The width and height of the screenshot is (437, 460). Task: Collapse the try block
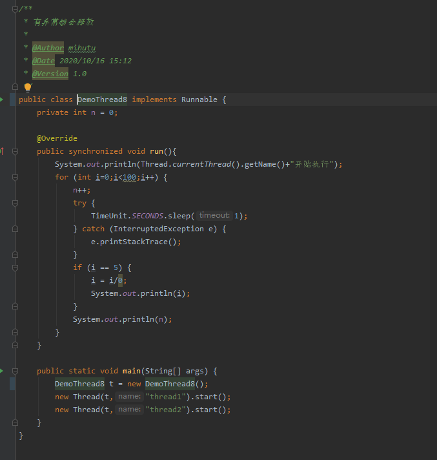click(x=15, y=203)
